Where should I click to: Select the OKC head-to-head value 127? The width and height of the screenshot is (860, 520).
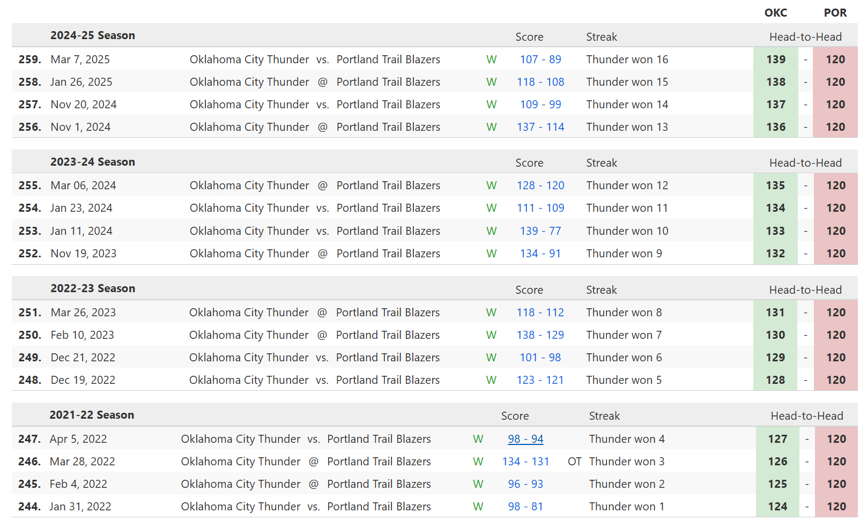778,439
